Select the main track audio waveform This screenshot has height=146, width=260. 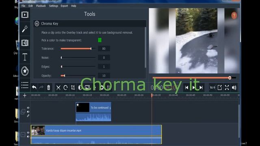tap(96, 141)
